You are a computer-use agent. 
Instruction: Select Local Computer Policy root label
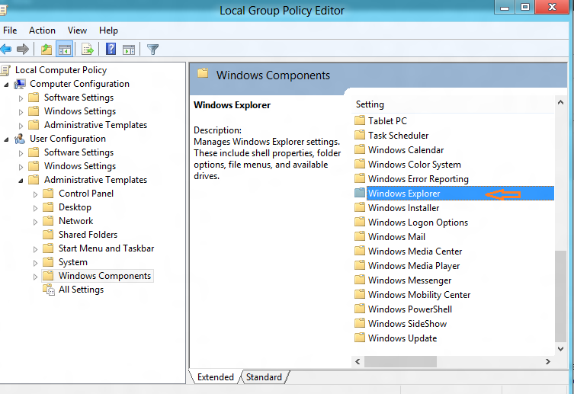coord(61,70)
